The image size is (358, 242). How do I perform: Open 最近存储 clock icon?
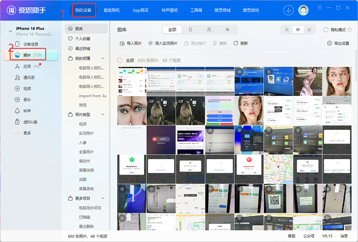(70, 48)
